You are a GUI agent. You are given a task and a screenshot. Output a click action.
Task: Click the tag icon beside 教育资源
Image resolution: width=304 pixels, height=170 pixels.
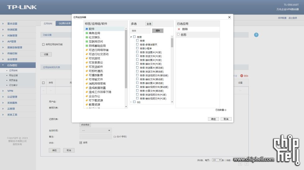pos(87,105)
